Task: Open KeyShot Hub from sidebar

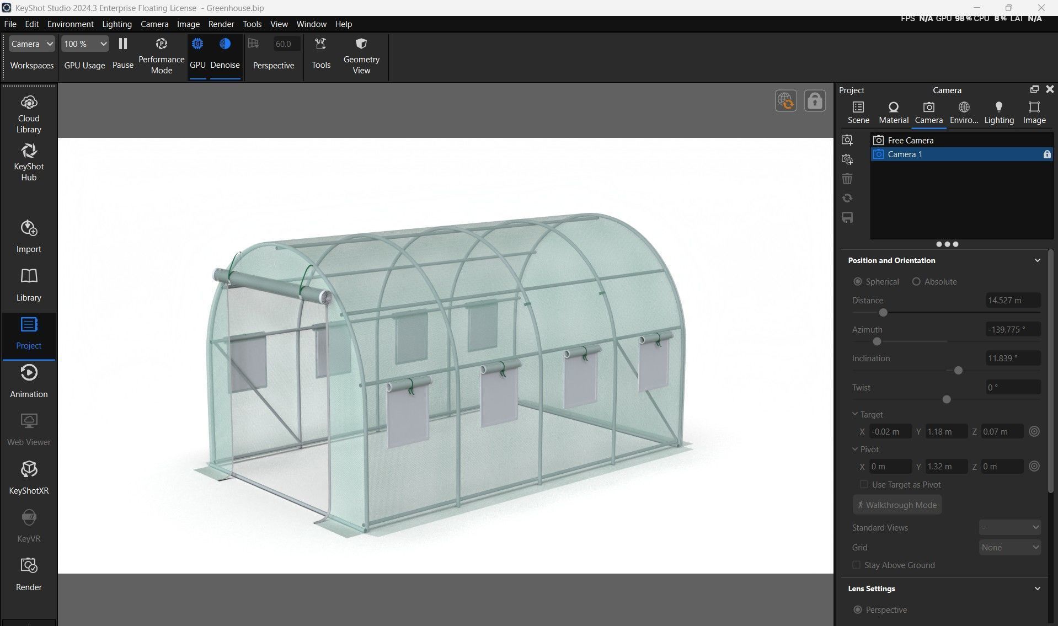Action: tap(29, 162)
